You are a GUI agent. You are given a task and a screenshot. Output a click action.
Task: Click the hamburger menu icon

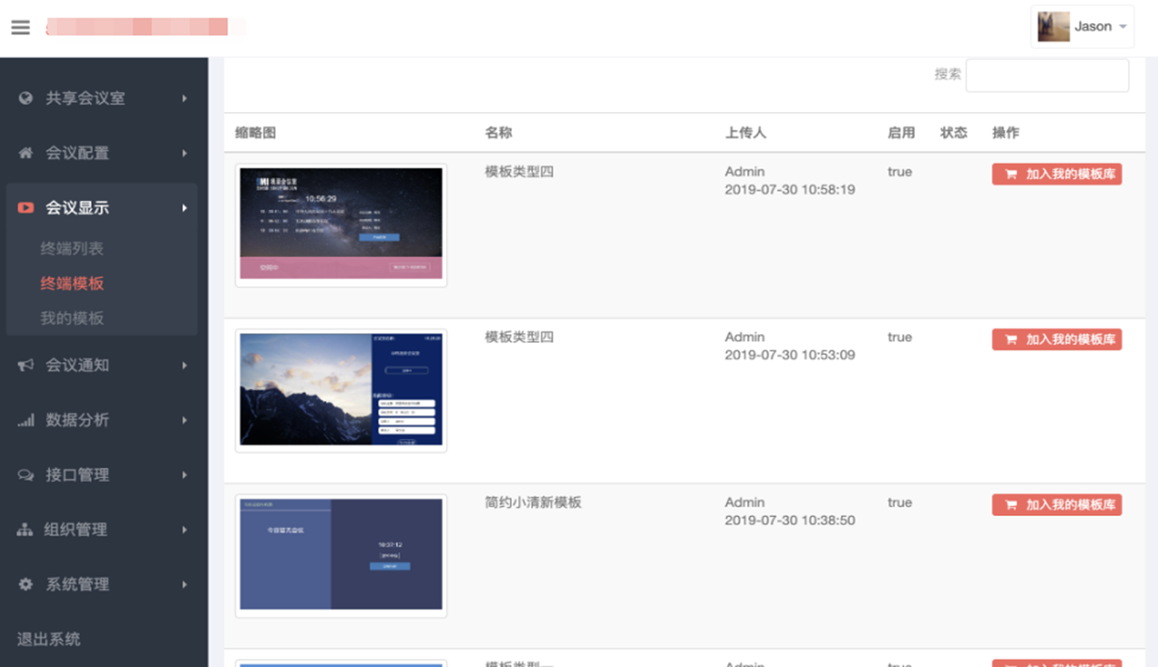point(20,28)
